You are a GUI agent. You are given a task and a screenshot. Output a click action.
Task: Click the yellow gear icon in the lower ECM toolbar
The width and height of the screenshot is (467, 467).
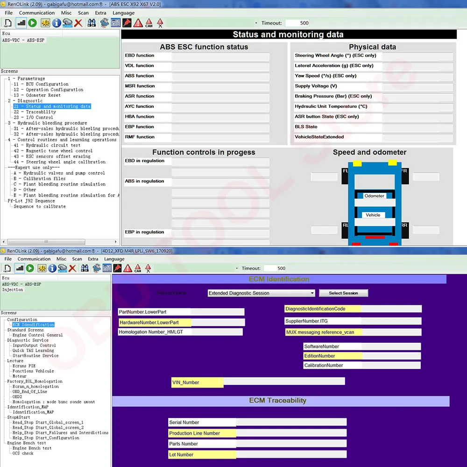[x=42, y=268]
